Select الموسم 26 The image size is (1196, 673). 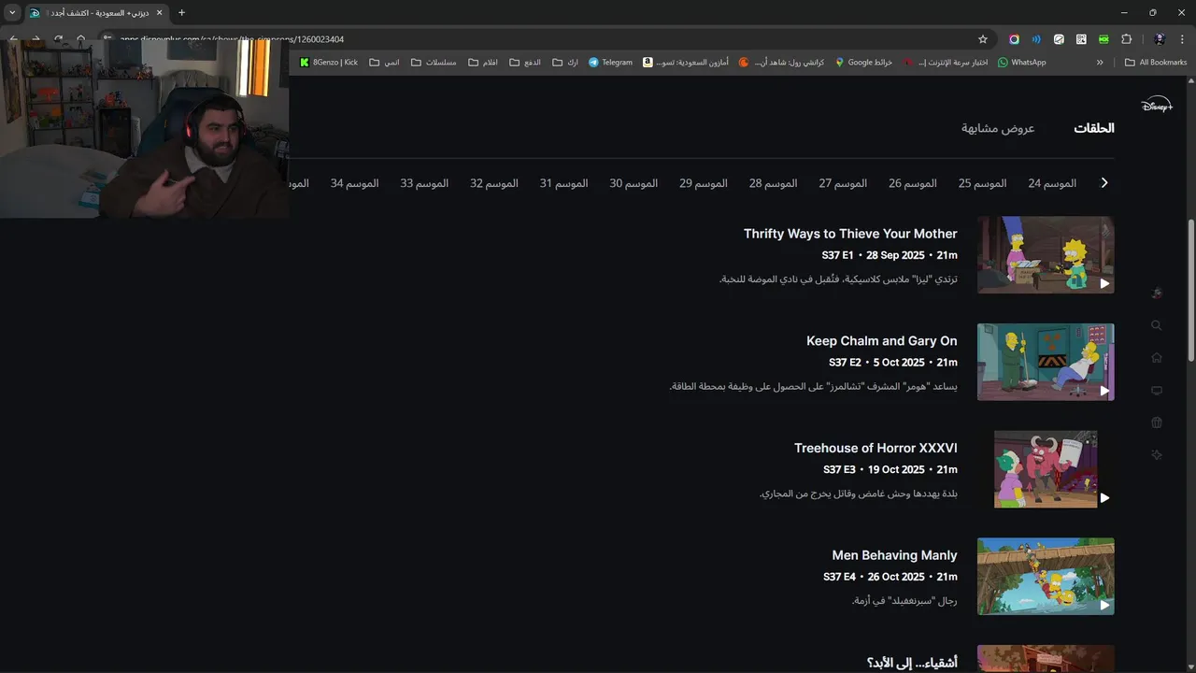[x=913, y=183]
